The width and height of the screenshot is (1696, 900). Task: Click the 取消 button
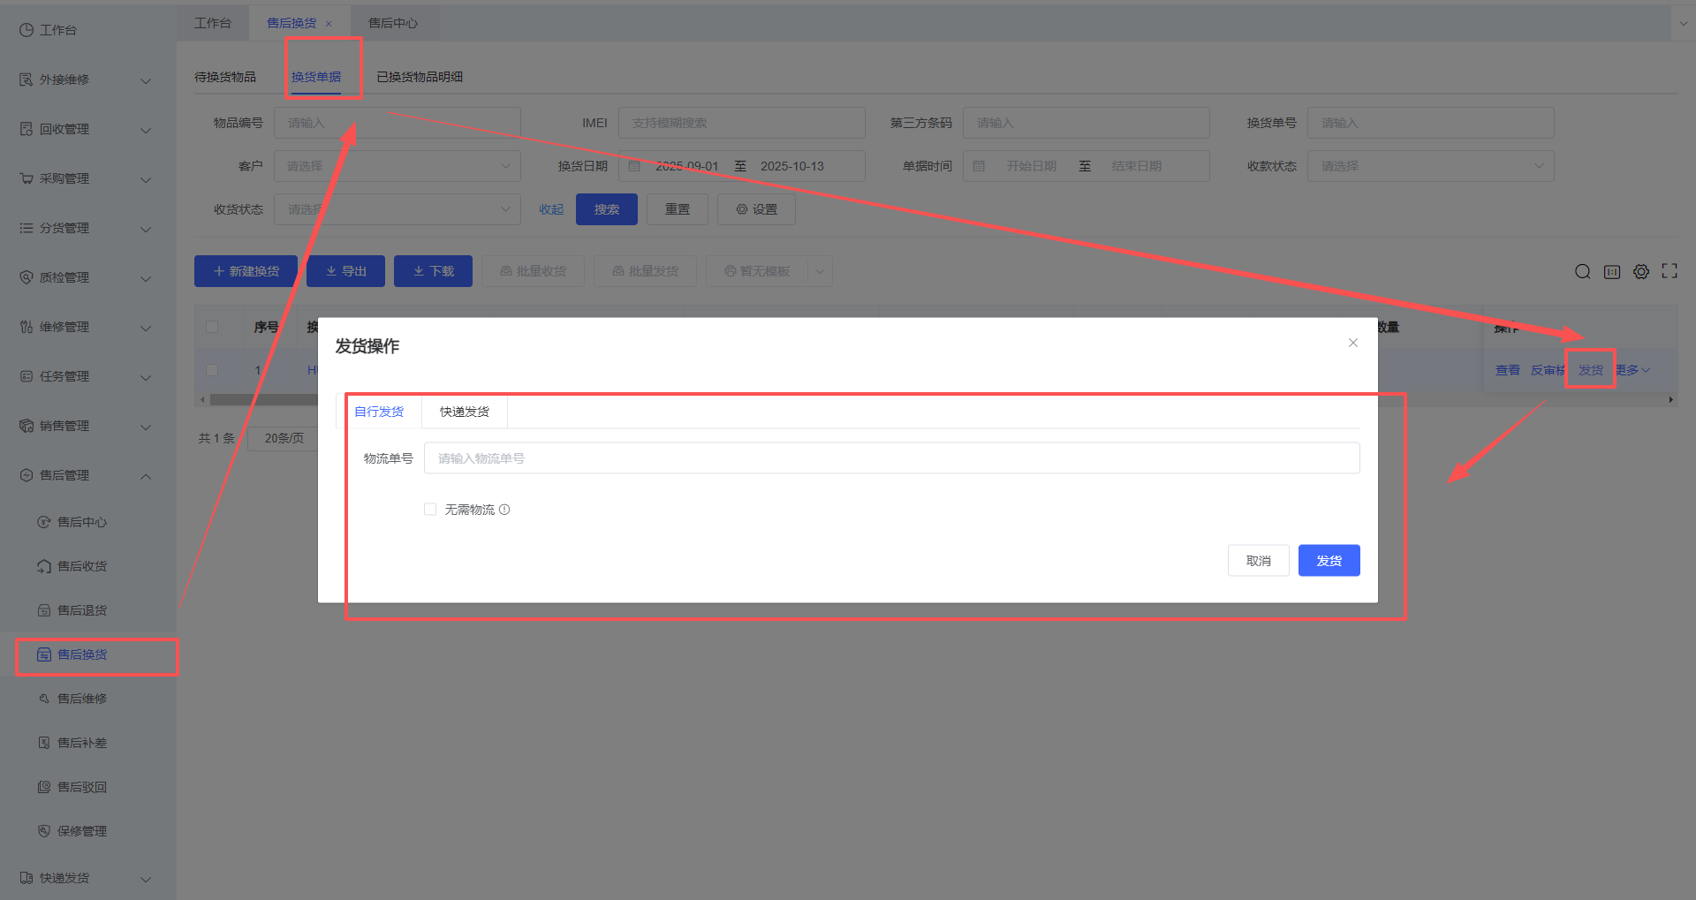[1258, 561]
